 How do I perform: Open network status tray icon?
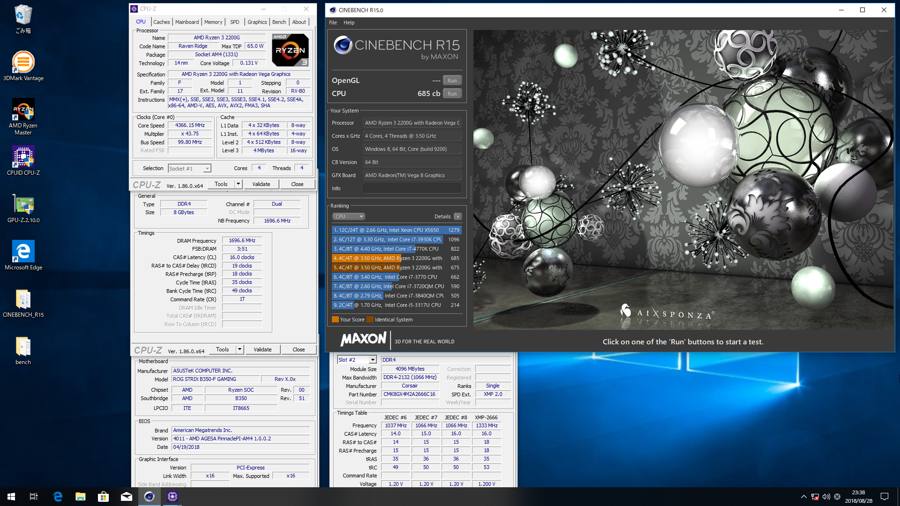(815, 497)
